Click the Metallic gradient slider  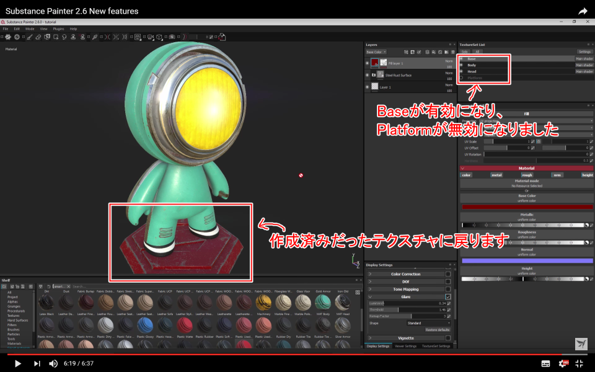click(x=523, y=225)
